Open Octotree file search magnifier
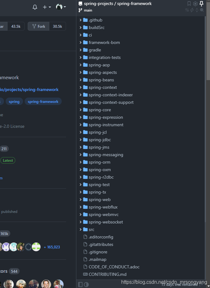 (202, 10)
